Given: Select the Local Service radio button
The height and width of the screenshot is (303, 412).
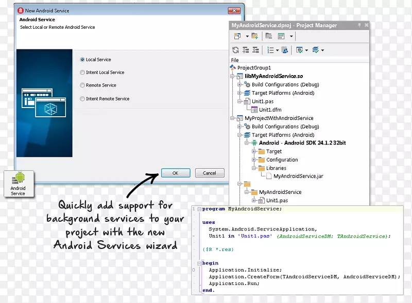Looking at the screenshot, I should point(82,60).
